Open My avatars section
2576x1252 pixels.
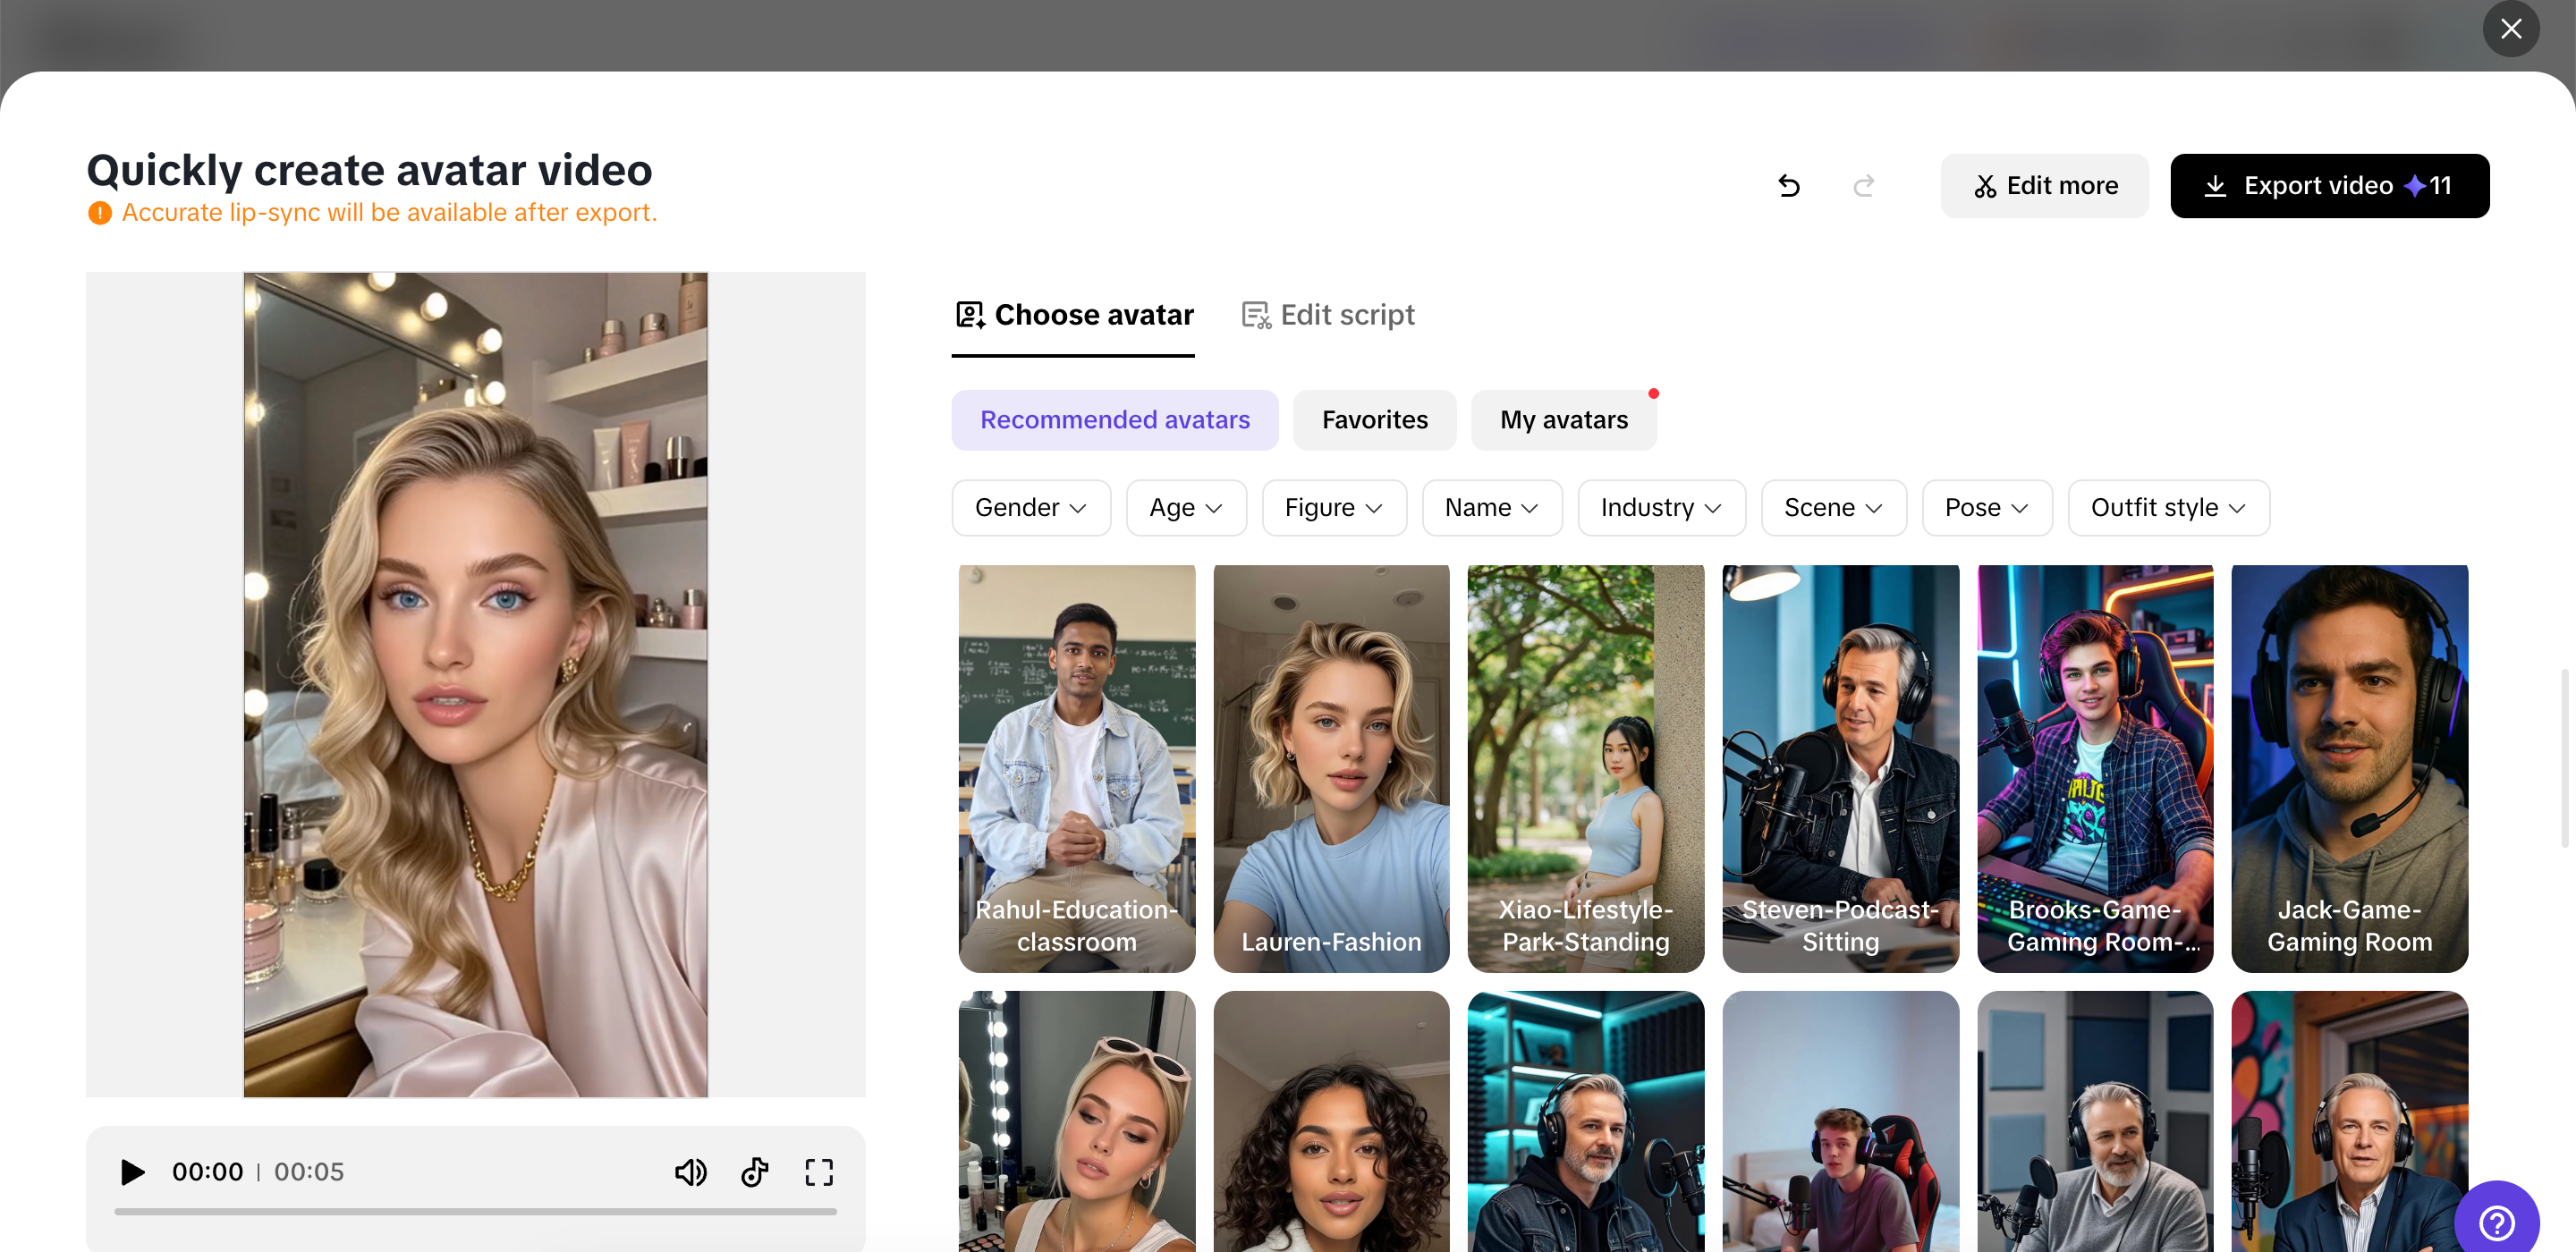1563,420
